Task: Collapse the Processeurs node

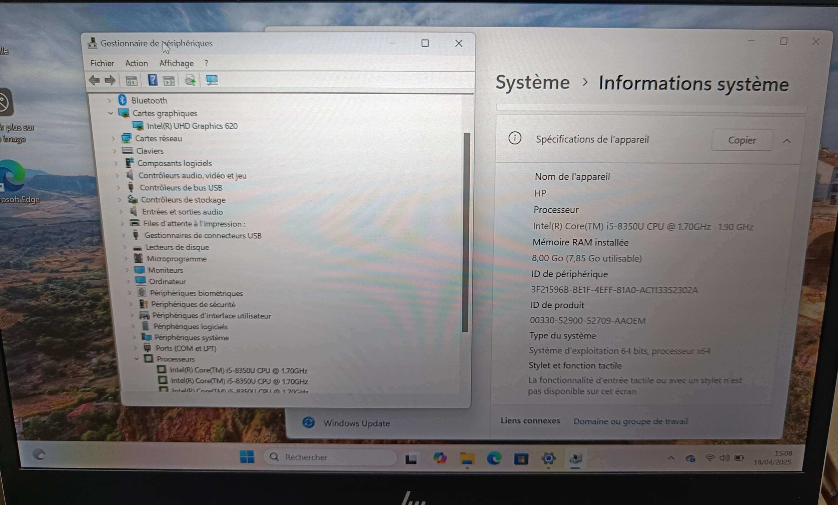Action: coord(137,359)
